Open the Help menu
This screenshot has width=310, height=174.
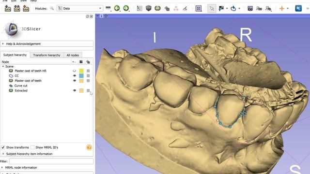[33, 1]
